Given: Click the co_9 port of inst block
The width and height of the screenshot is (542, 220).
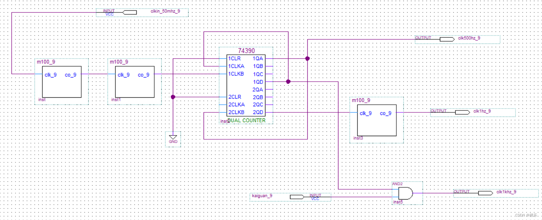Looking at the screenshot, I should [x=70, y=75].
